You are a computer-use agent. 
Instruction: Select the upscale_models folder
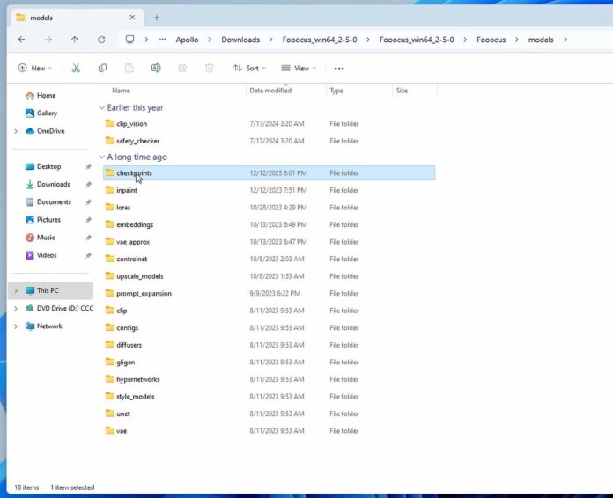[269, 276]
